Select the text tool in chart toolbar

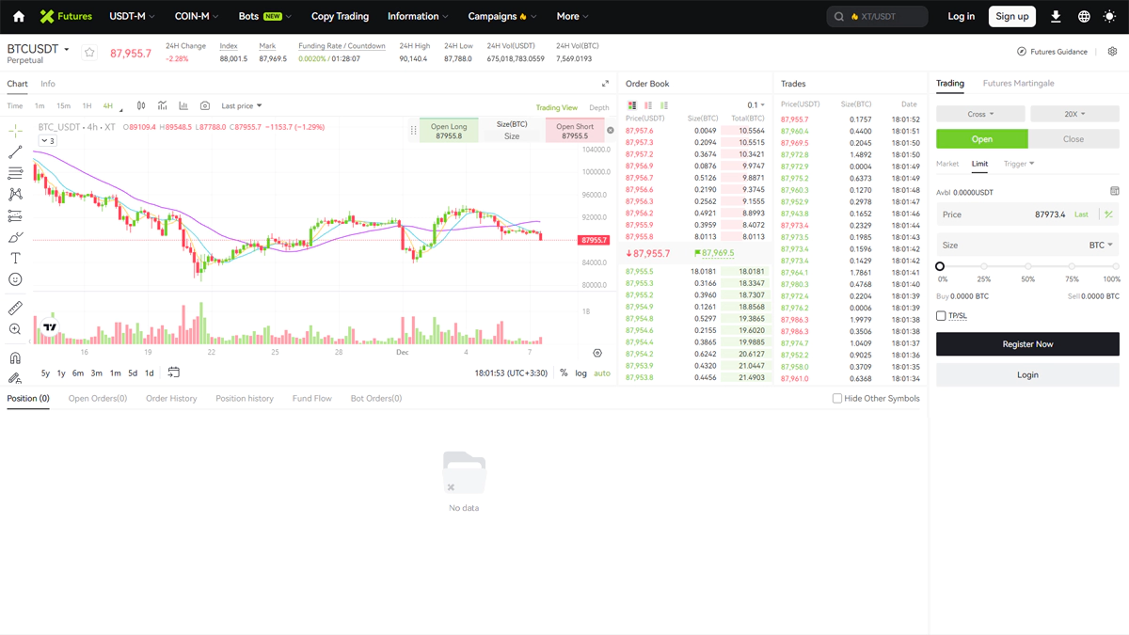coord(15,258)
